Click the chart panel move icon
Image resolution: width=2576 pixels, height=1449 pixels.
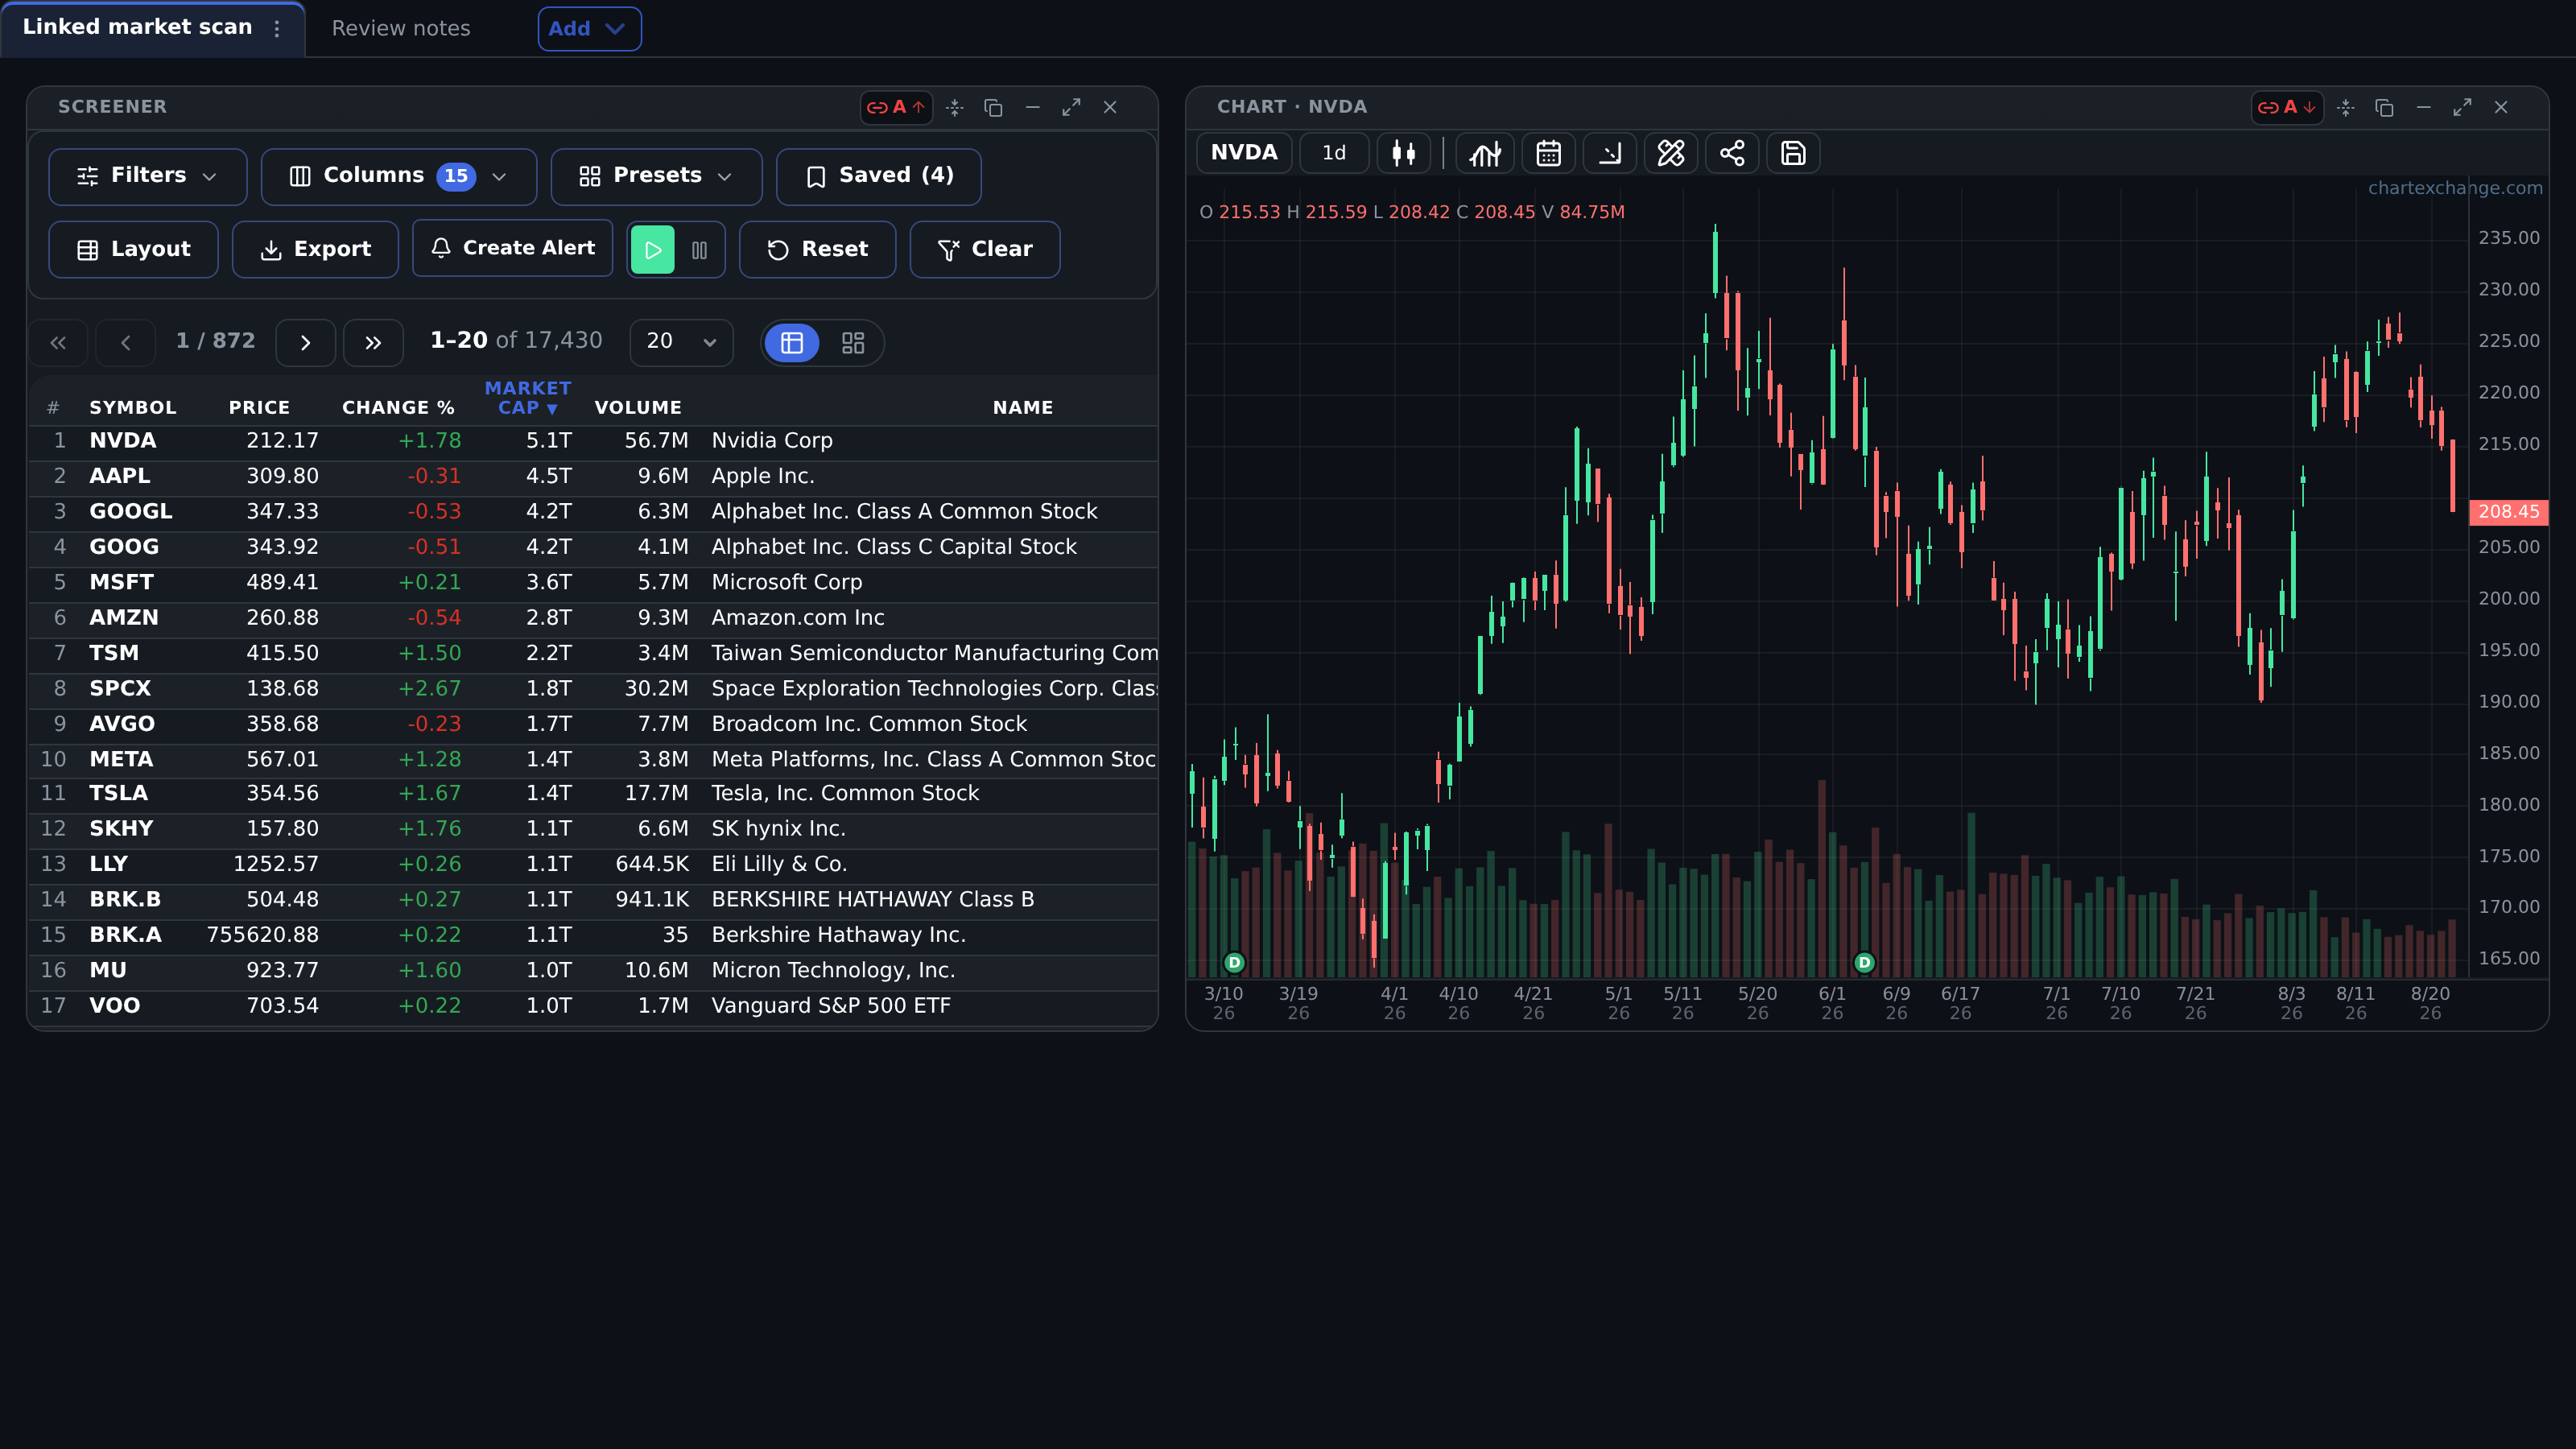2346,107
